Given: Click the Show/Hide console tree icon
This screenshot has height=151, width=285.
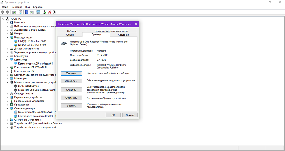Looking at the screenshot, I should point(14,12).
